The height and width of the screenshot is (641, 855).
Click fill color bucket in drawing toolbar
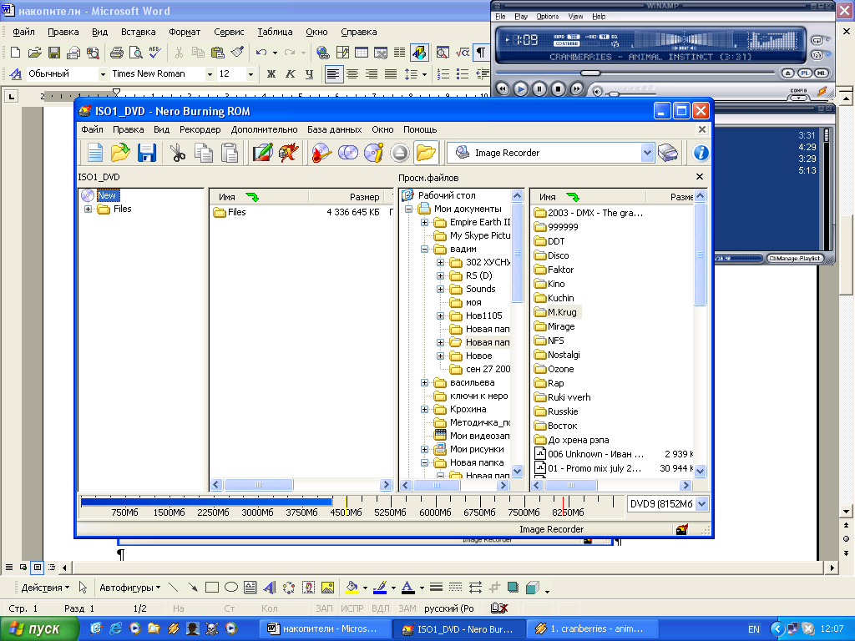click(x=352, y=588)
